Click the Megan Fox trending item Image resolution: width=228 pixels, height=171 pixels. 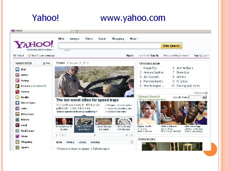[150, 68]
